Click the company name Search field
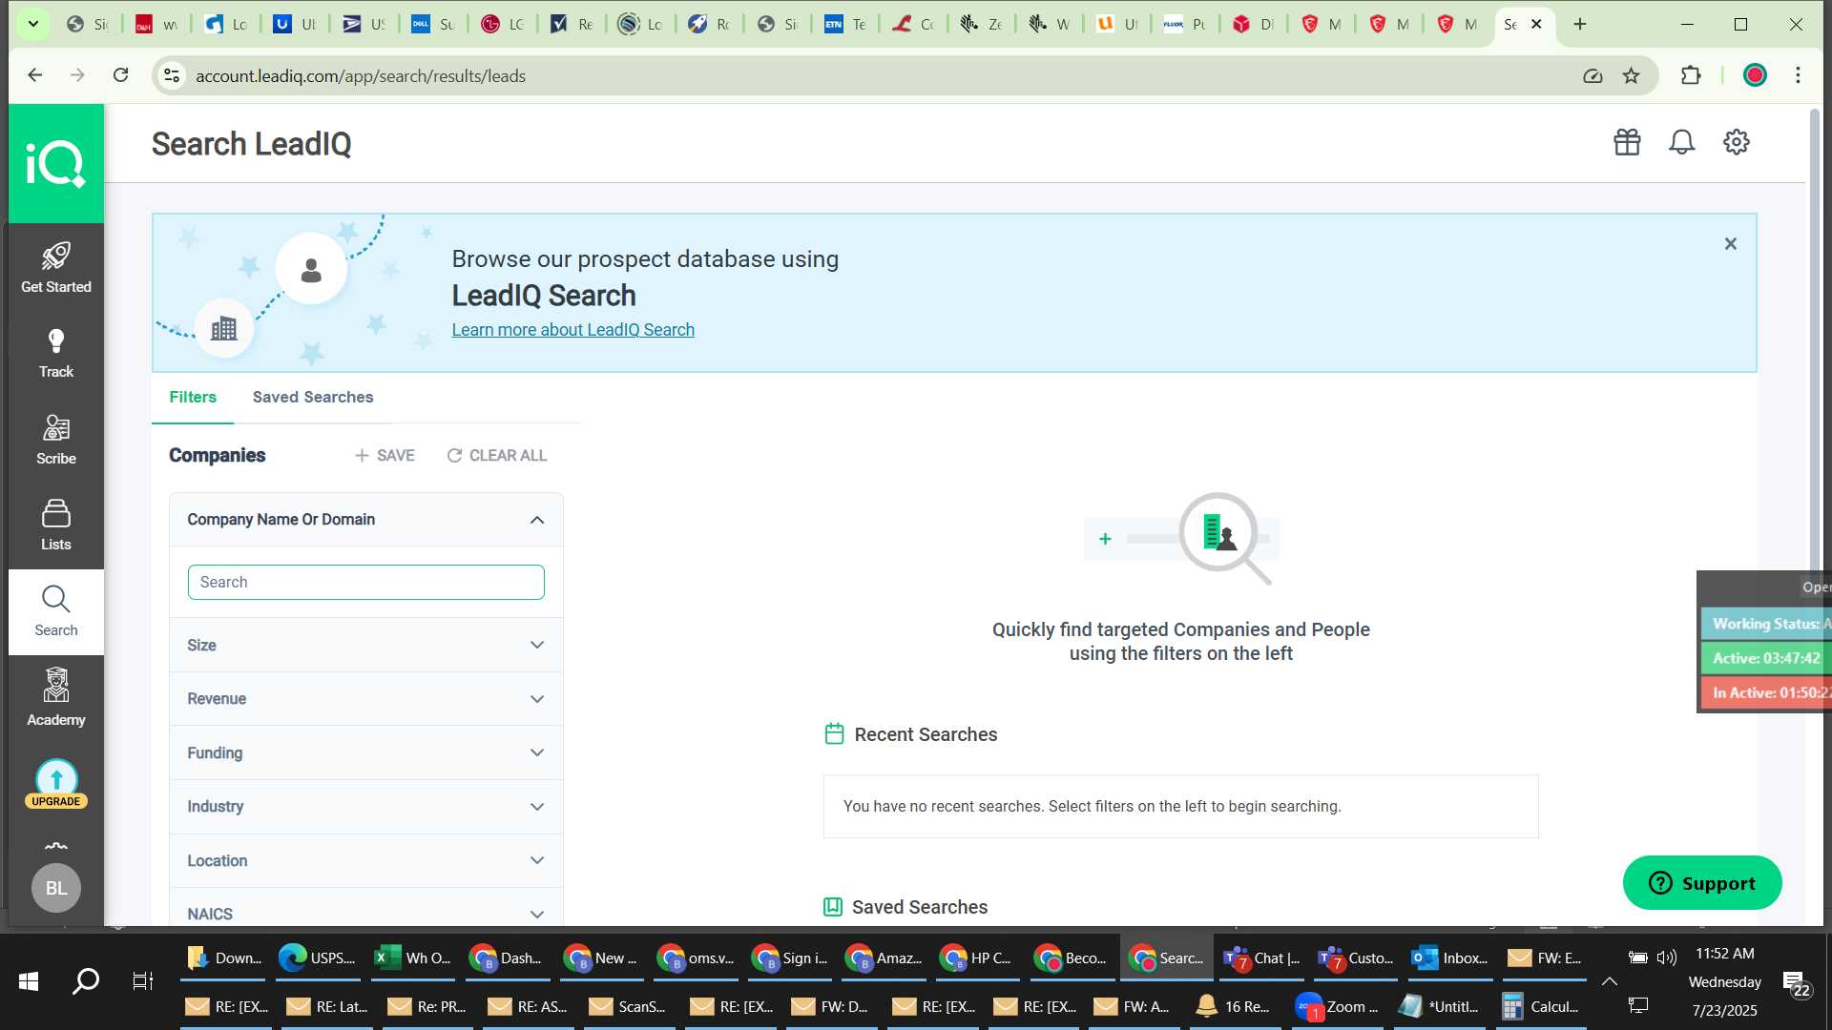This screenshot has height=1030, width=1832. [366, 583]
